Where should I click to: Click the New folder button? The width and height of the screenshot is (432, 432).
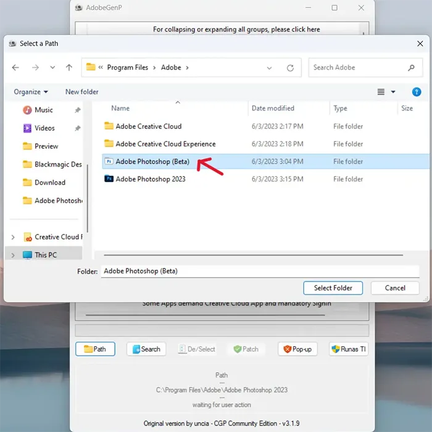click(x=82, y=92)
